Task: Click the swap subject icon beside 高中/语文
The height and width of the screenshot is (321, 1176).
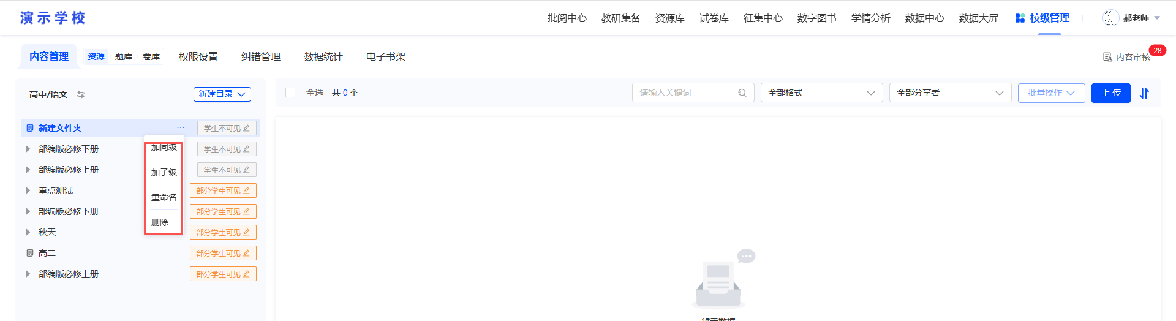Action: 81,94
